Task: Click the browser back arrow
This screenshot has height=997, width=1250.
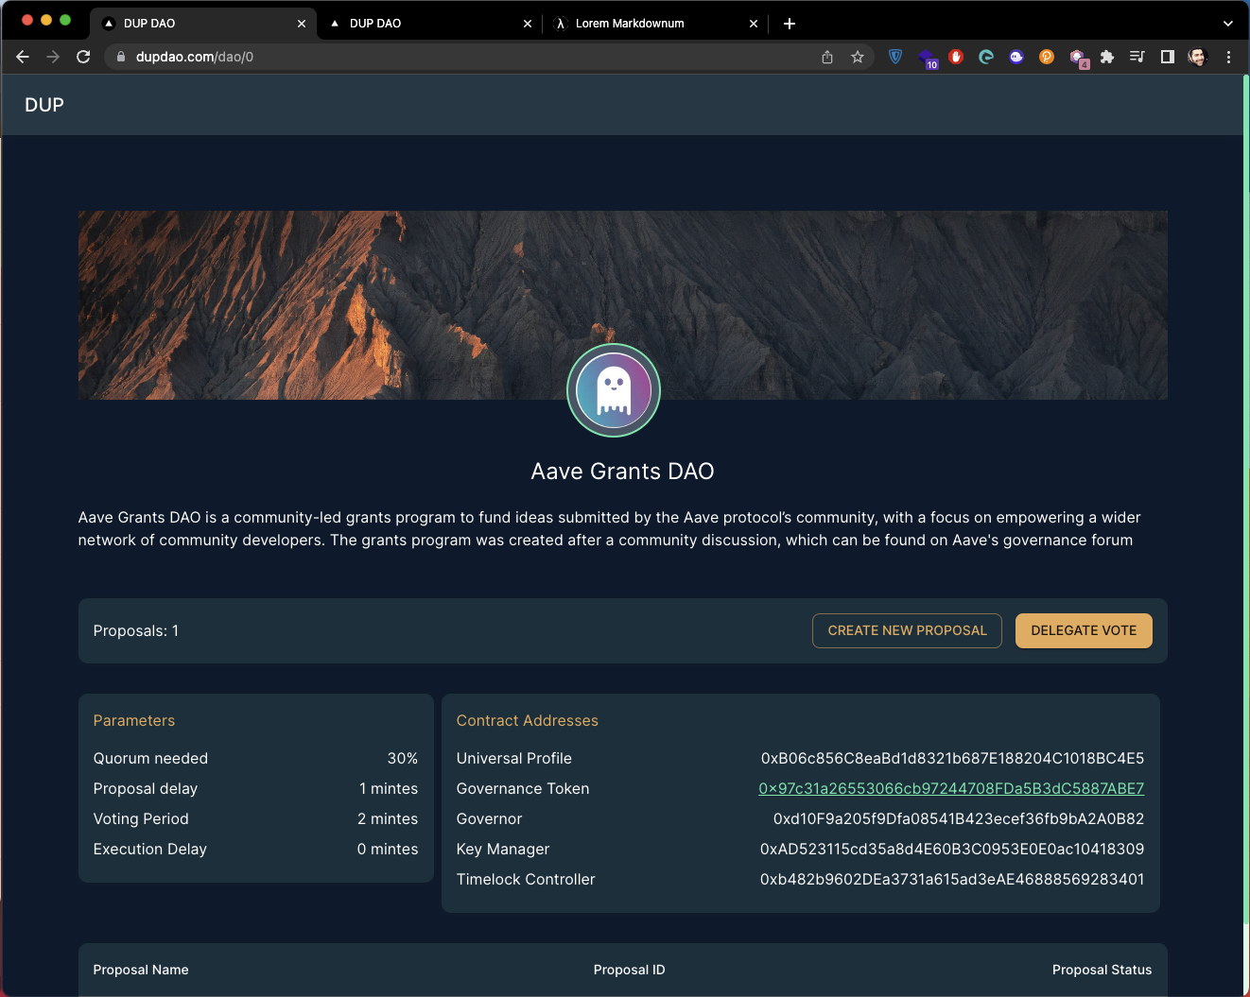Action: point(23,57)
